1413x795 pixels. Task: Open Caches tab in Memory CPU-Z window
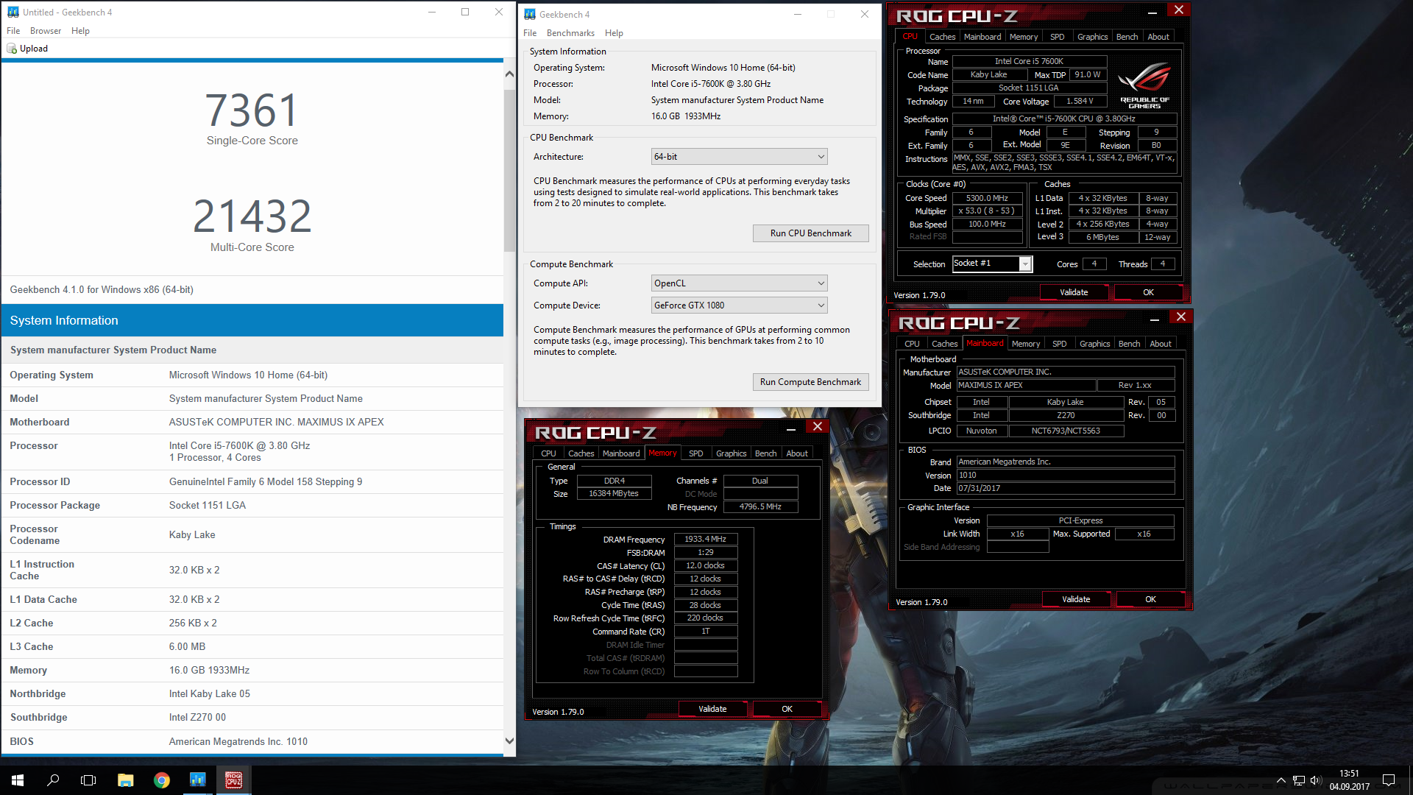coord(581,453)
